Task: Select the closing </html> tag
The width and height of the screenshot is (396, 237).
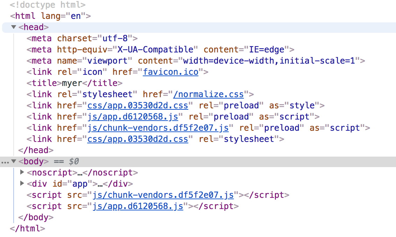Action: point(28,228)
